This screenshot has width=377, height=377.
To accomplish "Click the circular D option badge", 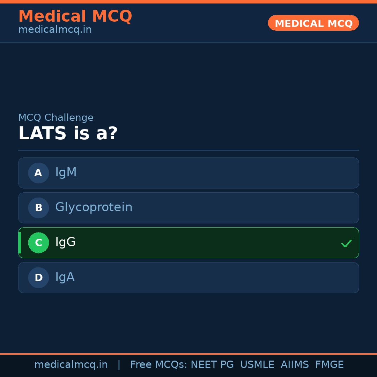I will pos(38,278).
